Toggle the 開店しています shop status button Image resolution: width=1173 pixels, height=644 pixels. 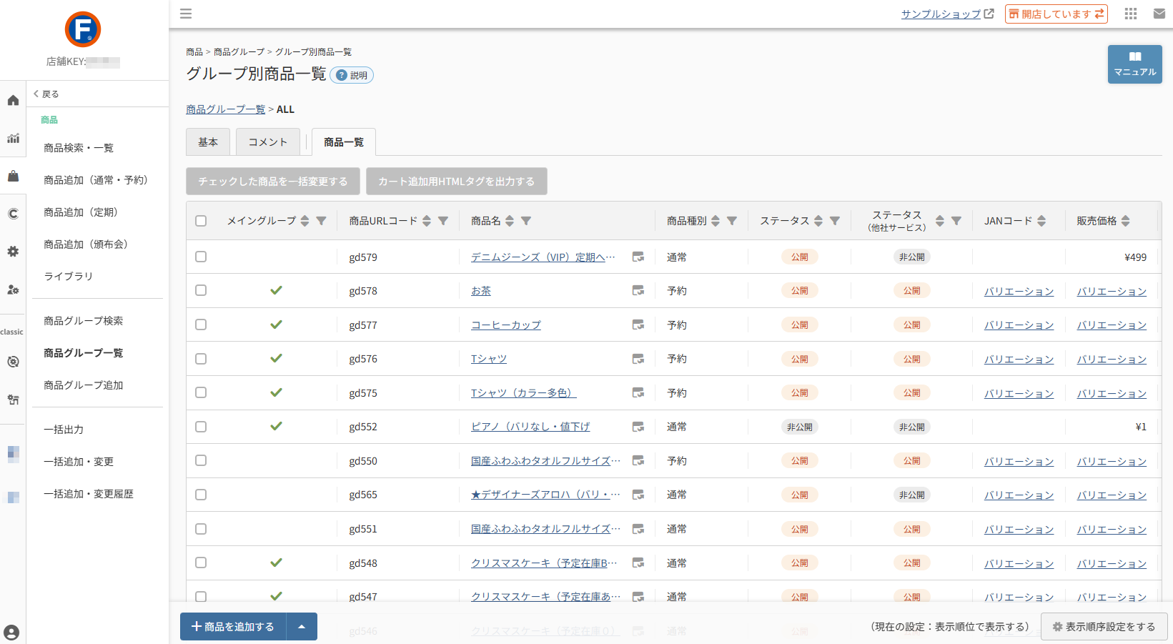(1056, 14)
